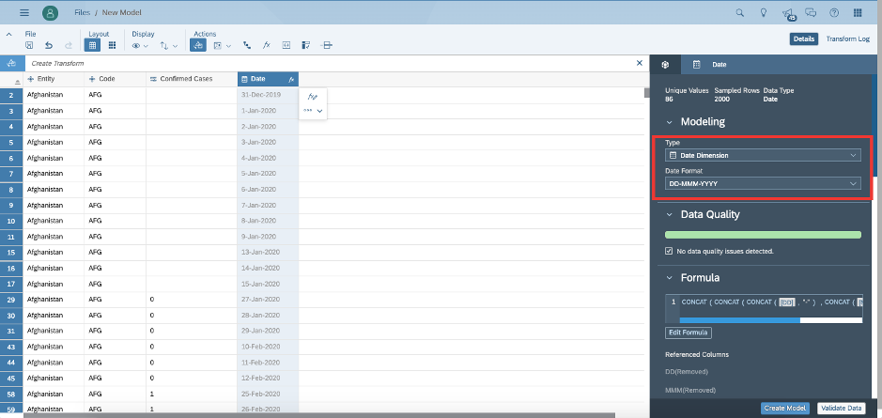Open the help question mark icon
882x418 pixels.
[x=834, y=12]
